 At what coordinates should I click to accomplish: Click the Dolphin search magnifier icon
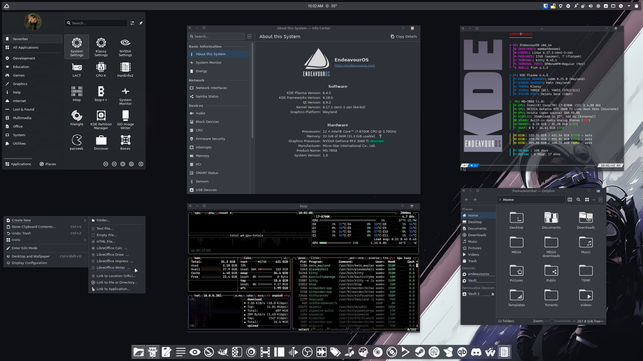point(578,200)
